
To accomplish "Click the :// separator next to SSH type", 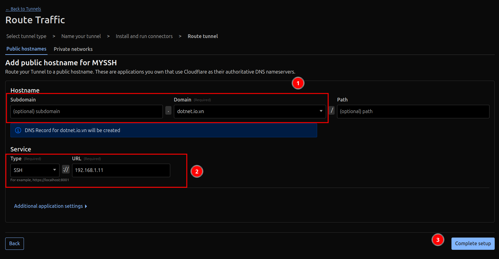I will pos(66,169).
